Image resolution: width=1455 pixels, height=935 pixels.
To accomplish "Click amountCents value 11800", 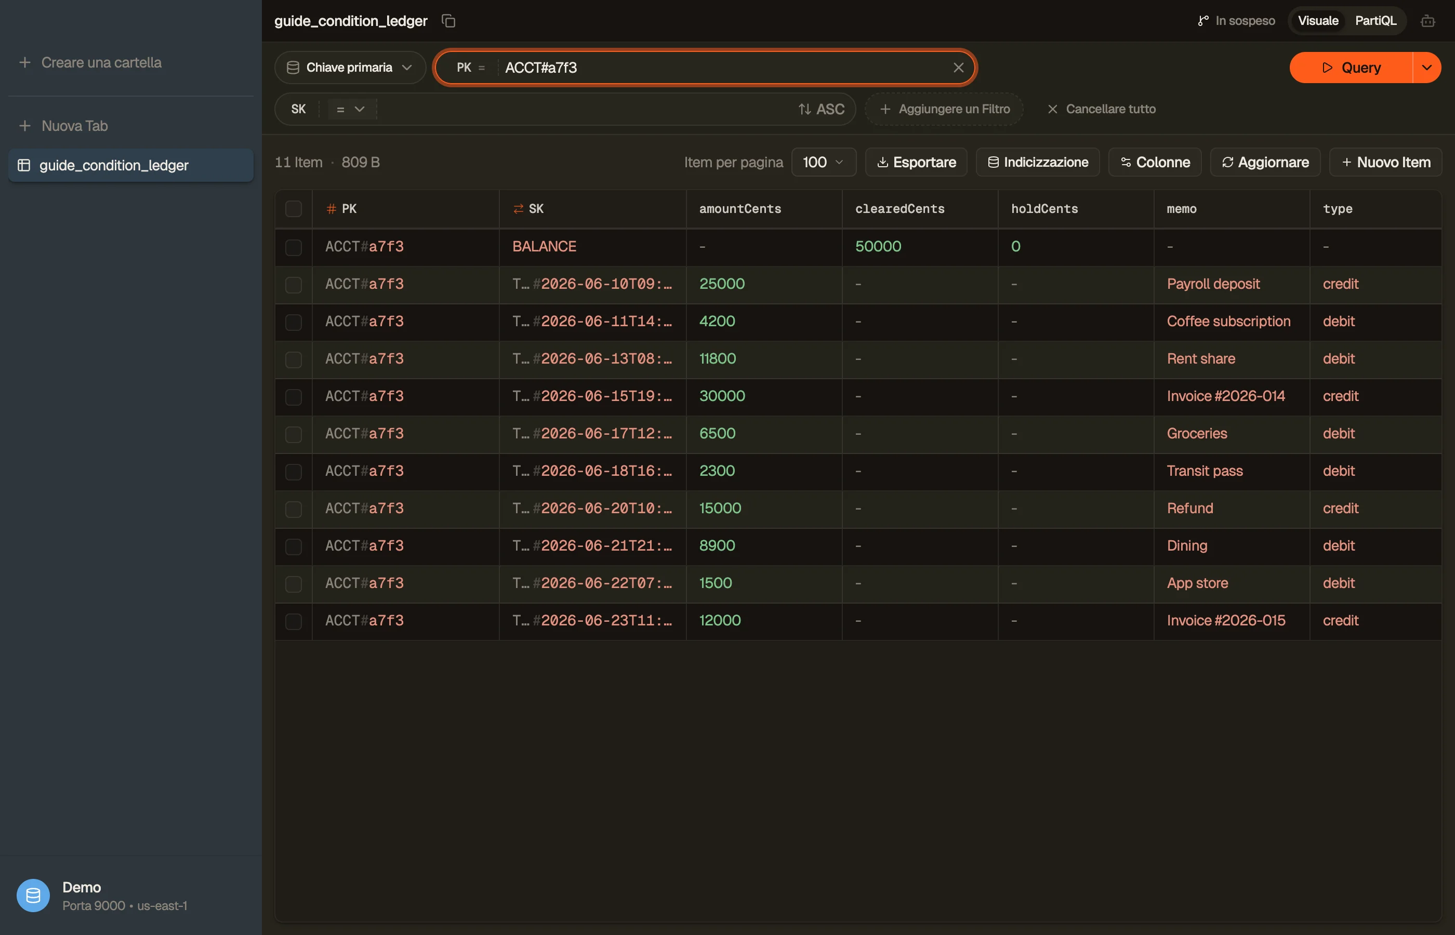I will click(x=717, y=359).
